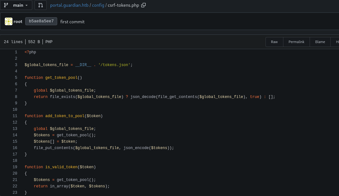Select line 11 at add_token_to_pool function
The image size is (339, 196).
click(x=15, y=116)
